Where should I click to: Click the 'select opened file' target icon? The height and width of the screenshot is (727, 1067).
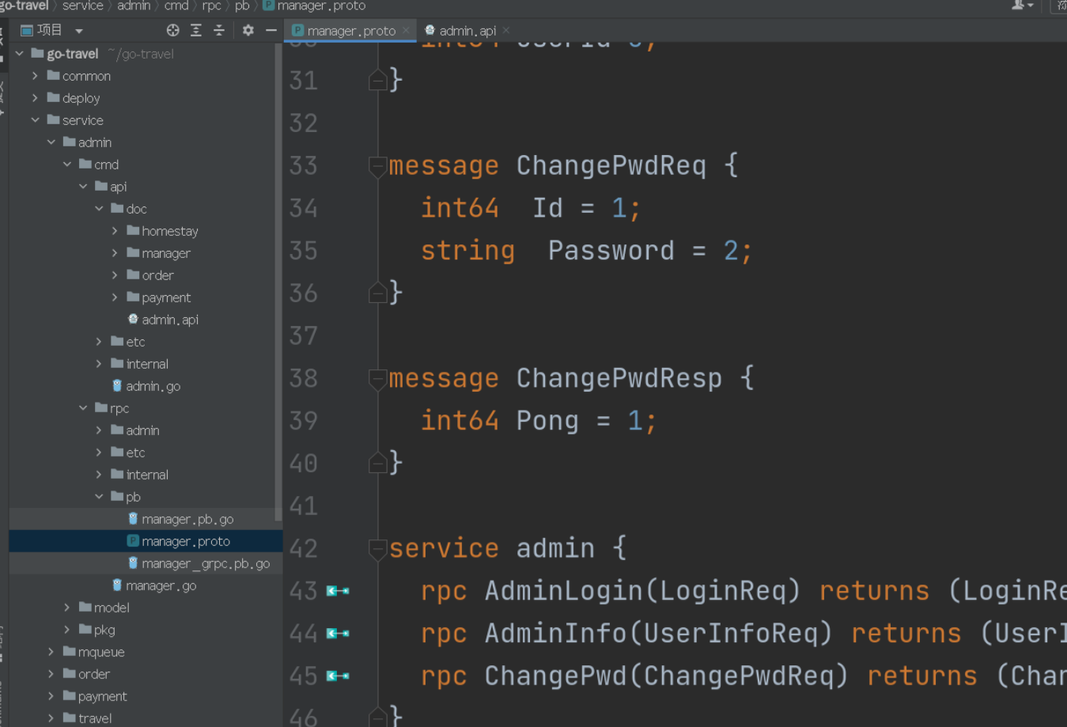[172, 29]
